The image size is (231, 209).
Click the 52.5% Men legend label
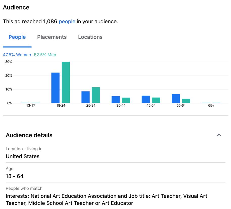(x=45, y=55)
